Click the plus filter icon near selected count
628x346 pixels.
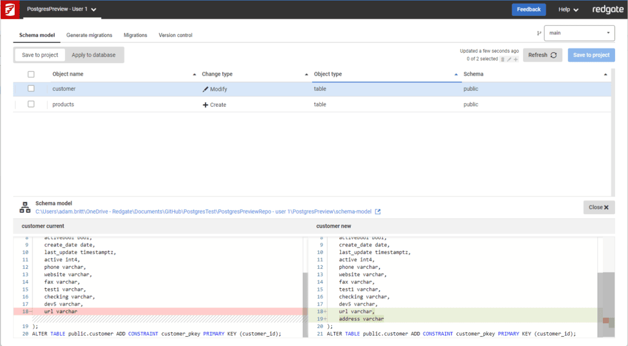tap(516, 59)
